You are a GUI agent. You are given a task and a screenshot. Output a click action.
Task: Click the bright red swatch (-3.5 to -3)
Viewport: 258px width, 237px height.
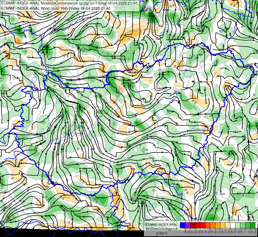click(x=203, y=225)
